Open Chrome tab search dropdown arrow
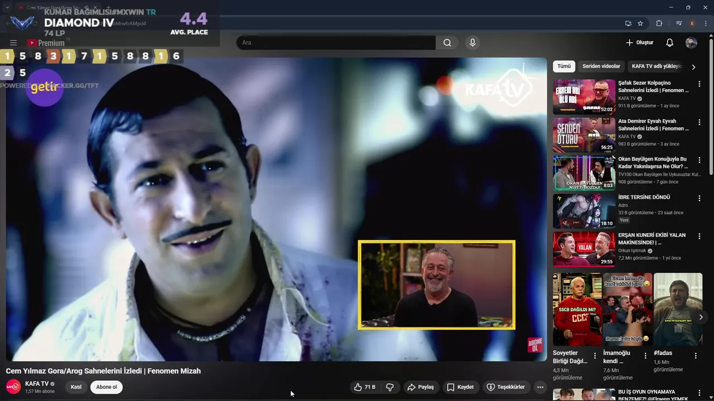 click(7, 7)
